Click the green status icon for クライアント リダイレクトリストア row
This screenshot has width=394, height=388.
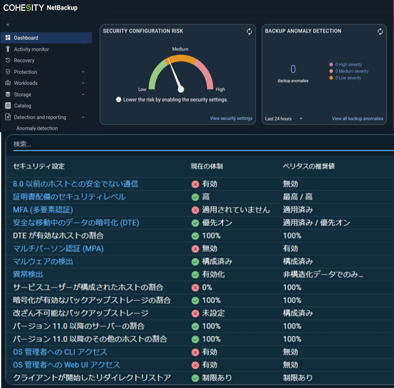tap(196, 378)
